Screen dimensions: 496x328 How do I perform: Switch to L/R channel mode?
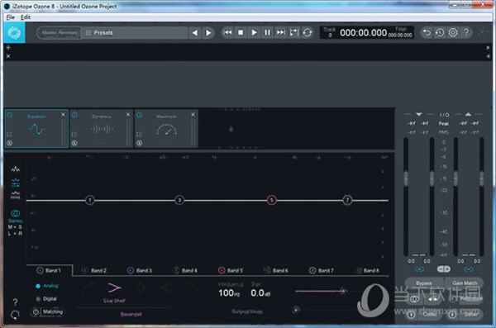click(x=15, y=234)
